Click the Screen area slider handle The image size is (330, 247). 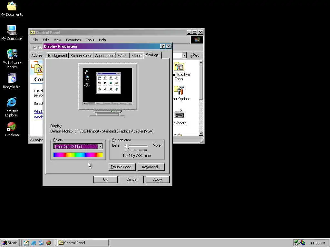128,146
